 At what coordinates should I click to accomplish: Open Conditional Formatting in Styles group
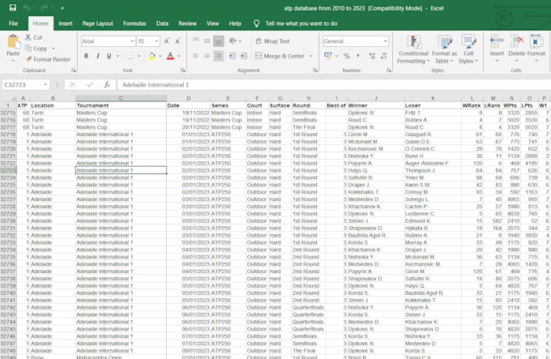(413, 49)
